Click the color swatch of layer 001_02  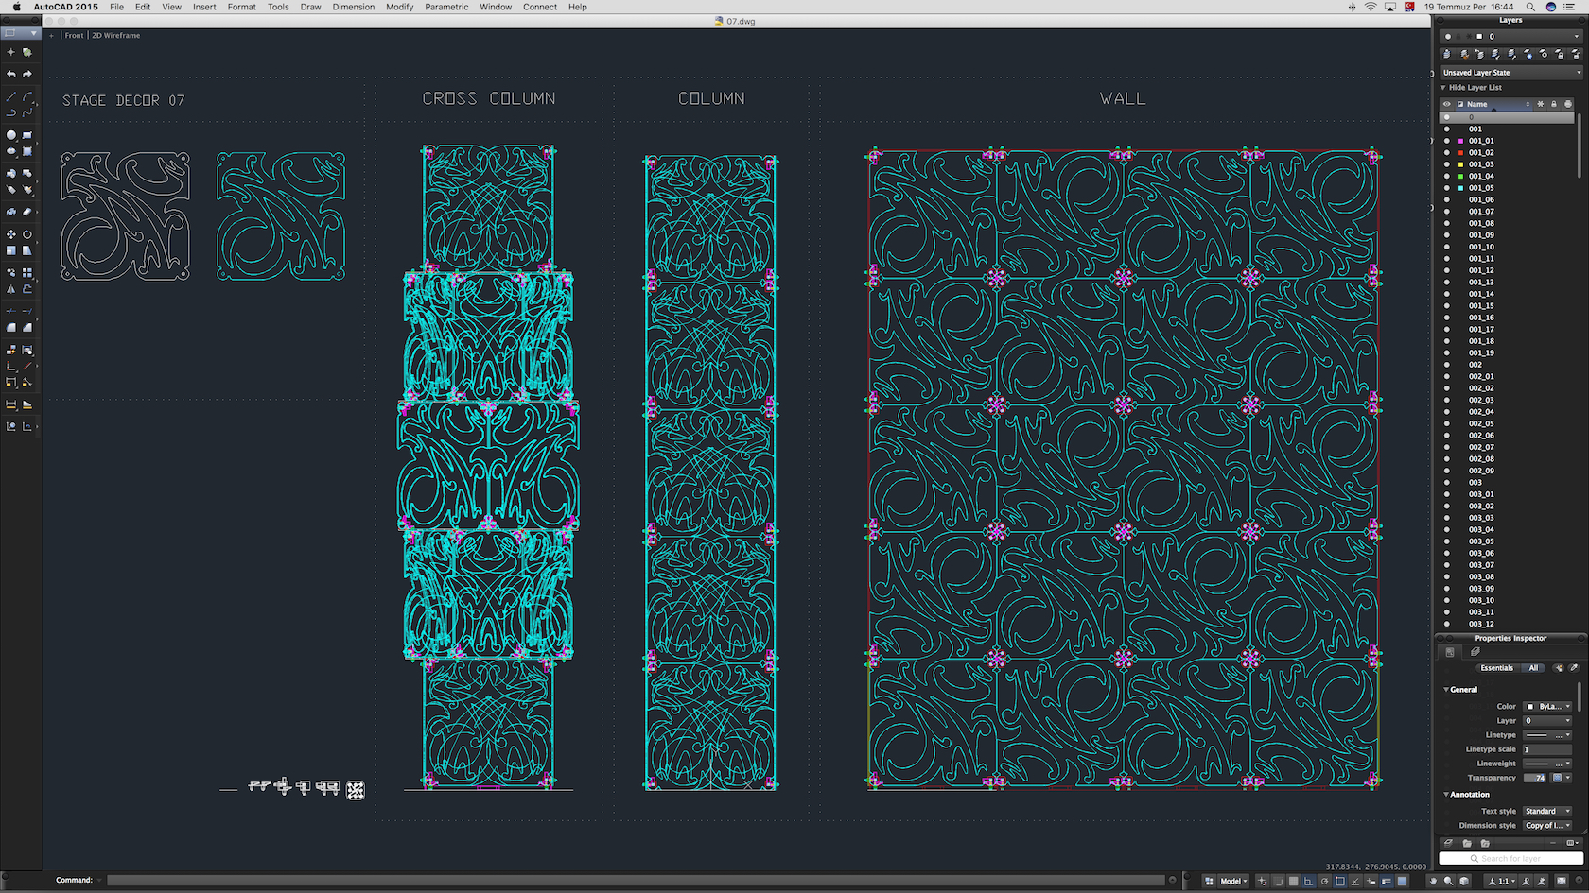[1461, 153]
